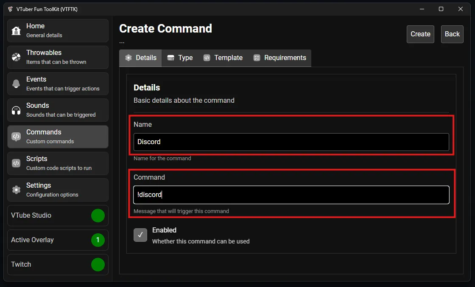Click the Events bell icon
The image size is (475, 287).
pyautogui.click(x=16, y=84)
